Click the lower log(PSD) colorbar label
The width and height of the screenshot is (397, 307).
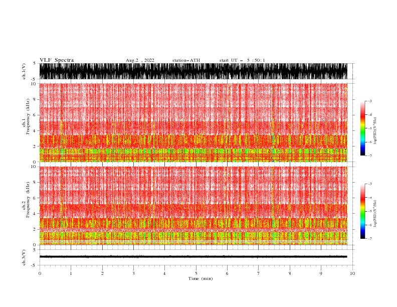pyautogui.click(x=375, y=214)
